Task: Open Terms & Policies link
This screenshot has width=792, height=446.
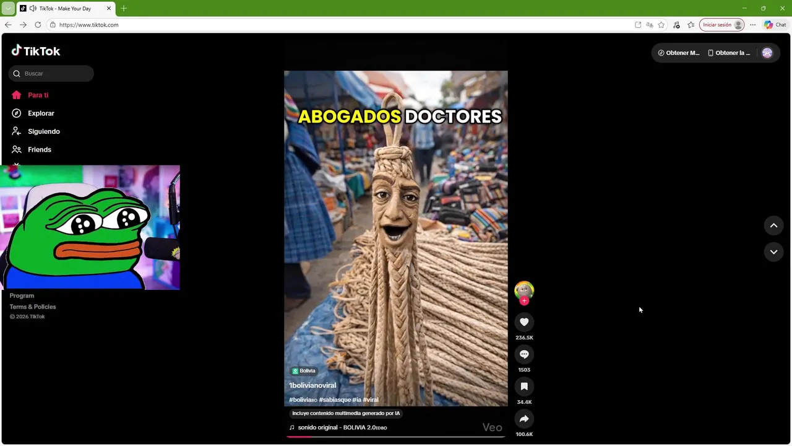Action: pos(33,307)
